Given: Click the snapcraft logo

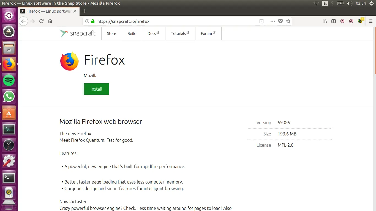Looking at the screenshot, I should [x=78, y=34].
